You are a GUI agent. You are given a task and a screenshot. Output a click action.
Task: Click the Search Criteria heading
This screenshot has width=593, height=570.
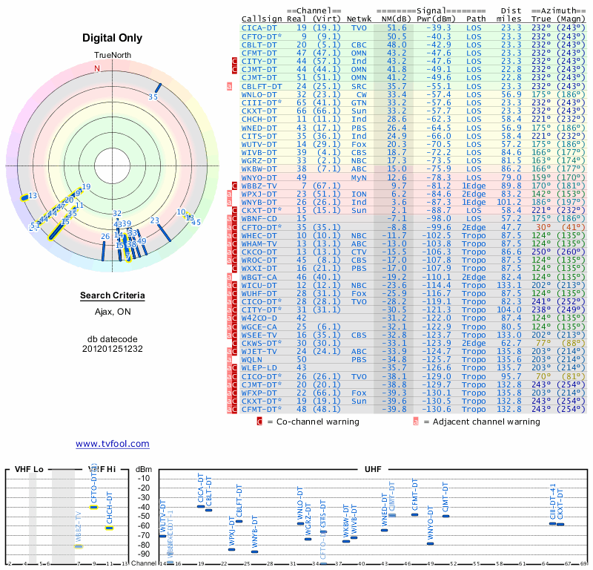tap(113, 295)
